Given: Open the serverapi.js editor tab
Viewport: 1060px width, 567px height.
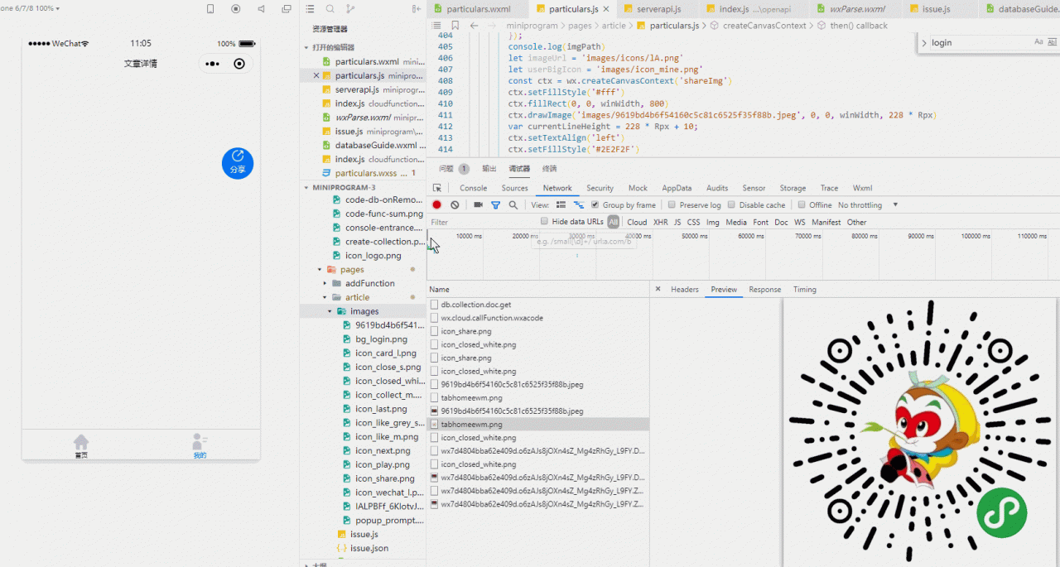Looking at the screenshot, I should click(658, 9).
